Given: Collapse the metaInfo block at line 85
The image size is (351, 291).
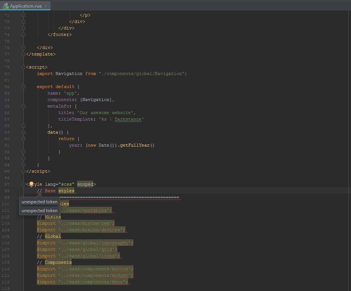Looking at the screenshot, I should click(23, 106).
